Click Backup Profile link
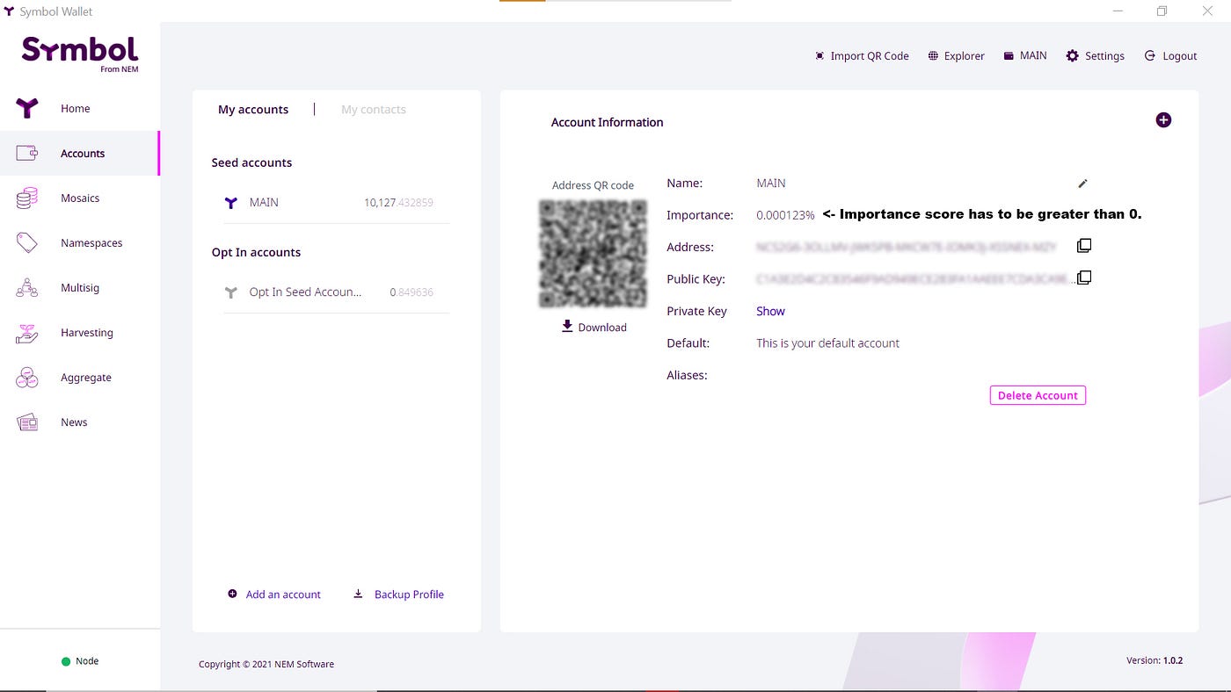The image size is (1231, 692). coord(409,595)
